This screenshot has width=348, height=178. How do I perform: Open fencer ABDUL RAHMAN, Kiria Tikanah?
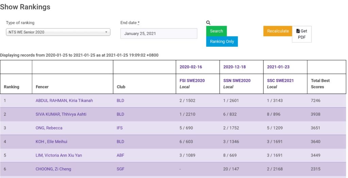tap(64, 100)
